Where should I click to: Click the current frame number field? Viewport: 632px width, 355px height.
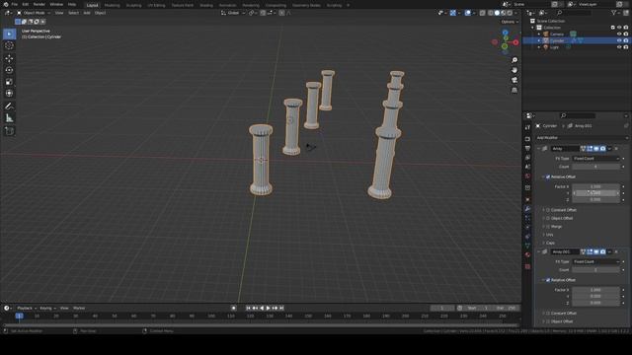coord(442,309)
